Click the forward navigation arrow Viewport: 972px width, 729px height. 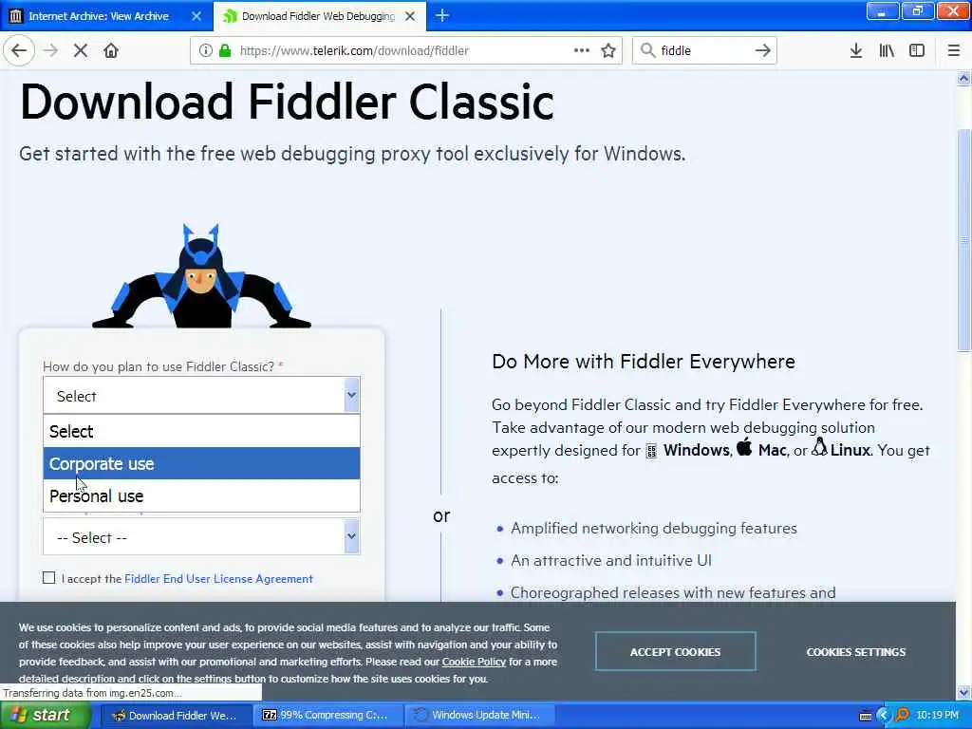point(51,50)
